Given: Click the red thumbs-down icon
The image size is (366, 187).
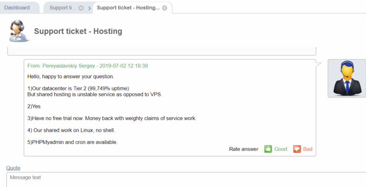Looking at the screenshot, I should click(297, 149).
